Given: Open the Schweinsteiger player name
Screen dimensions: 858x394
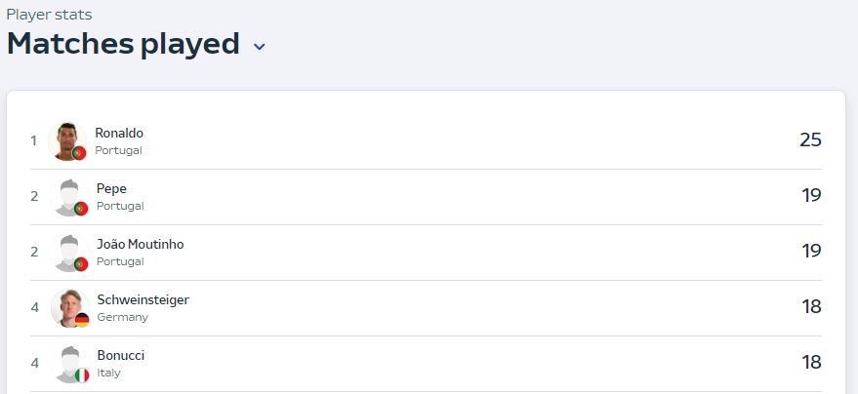Looking at the screenshot, I should [143, 300].
